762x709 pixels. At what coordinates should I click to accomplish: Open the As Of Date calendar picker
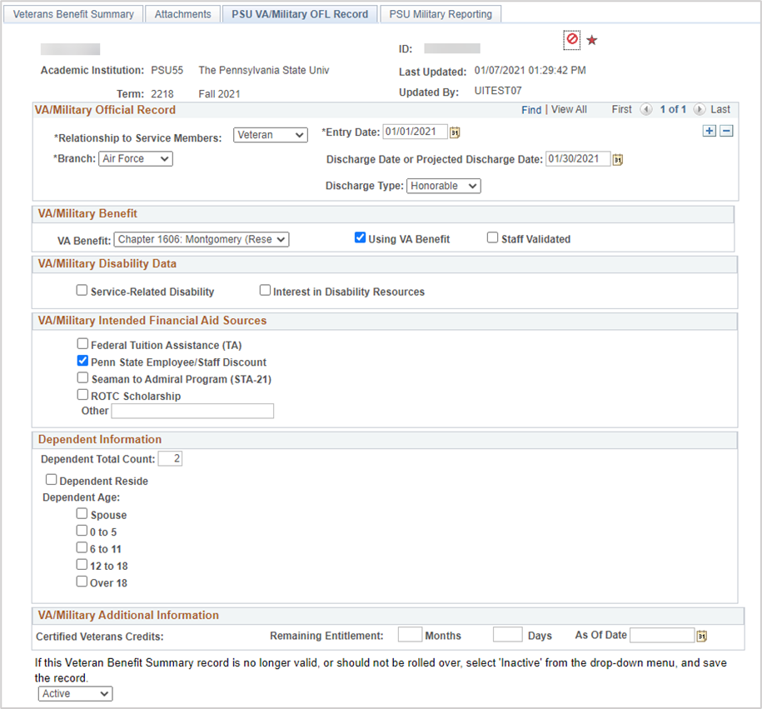pos(700,635)
